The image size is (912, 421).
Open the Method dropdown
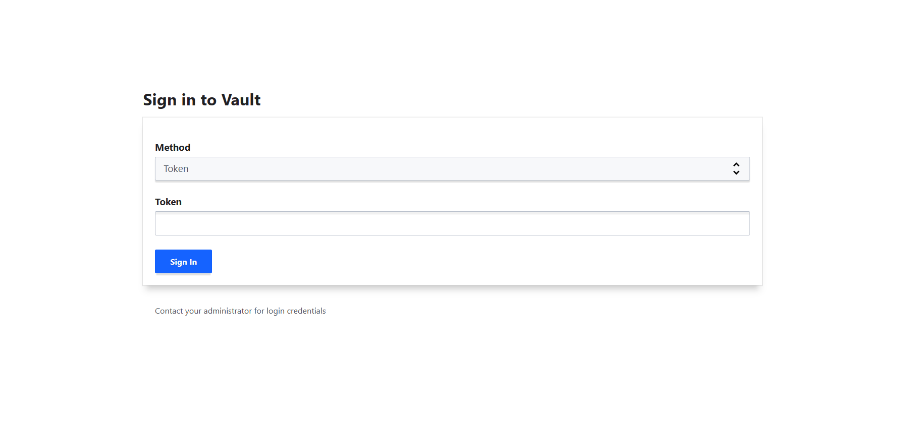point(452,168)
